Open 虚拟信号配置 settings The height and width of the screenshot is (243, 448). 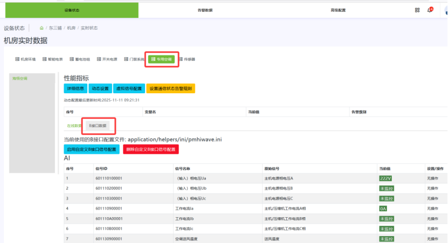click(129, 88)
